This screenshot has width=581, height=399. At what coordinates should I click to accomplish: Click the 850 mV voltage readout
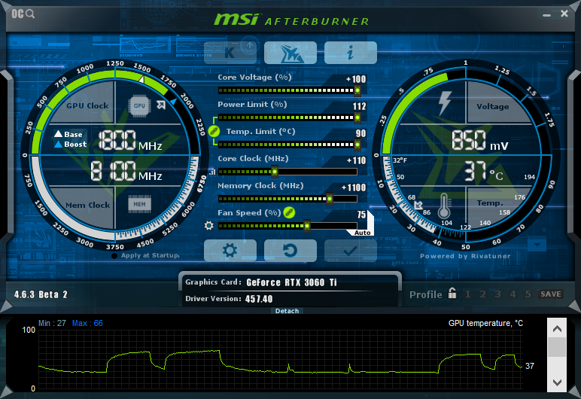[480, 141]
